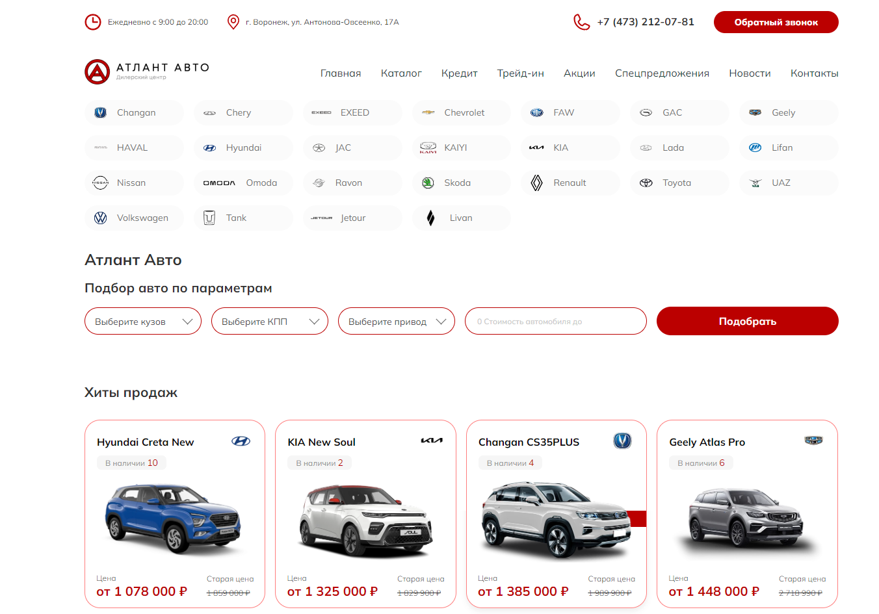Click the JAC brand logo icon
879x614 pixels.
(x=319, y=147)
